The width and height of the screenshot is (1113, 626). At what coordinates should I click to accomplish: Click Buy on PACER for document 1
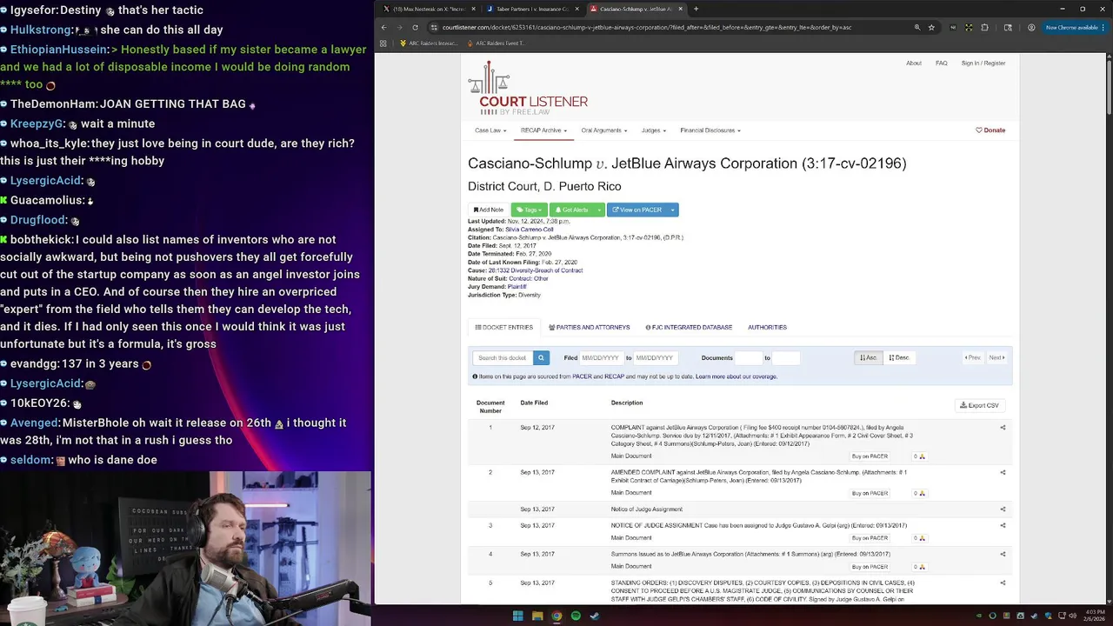870,456
